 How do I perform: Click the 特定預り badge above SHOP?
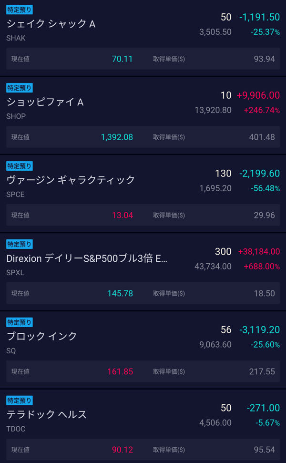[20, 88]
